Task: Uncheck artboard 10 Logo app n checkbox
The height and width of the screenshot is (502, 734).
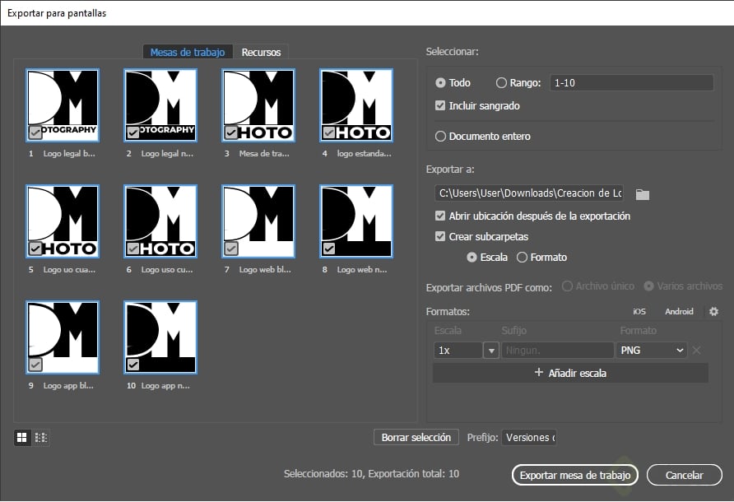Action: click(133, 365)
